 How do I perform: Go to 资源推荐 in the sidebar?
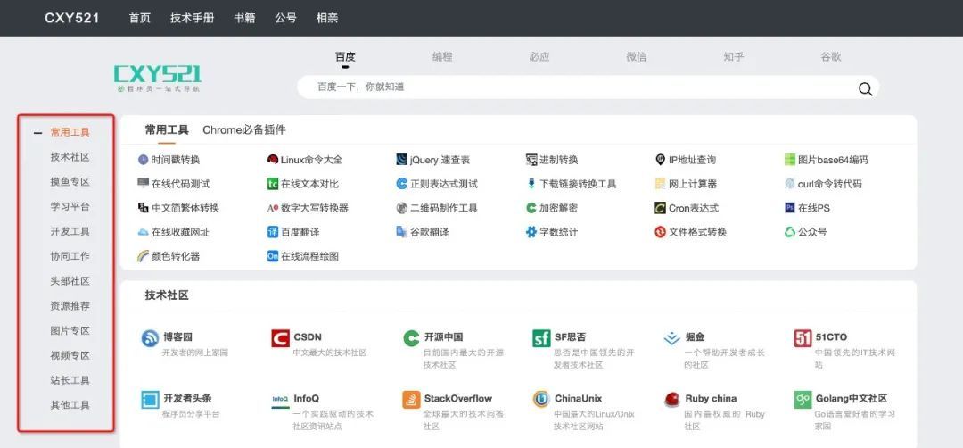[x=70, y=306]
